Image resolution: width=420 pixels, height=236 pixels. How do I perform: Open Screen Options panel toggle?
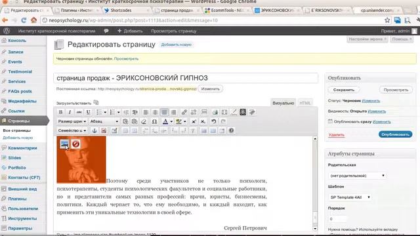367,39
